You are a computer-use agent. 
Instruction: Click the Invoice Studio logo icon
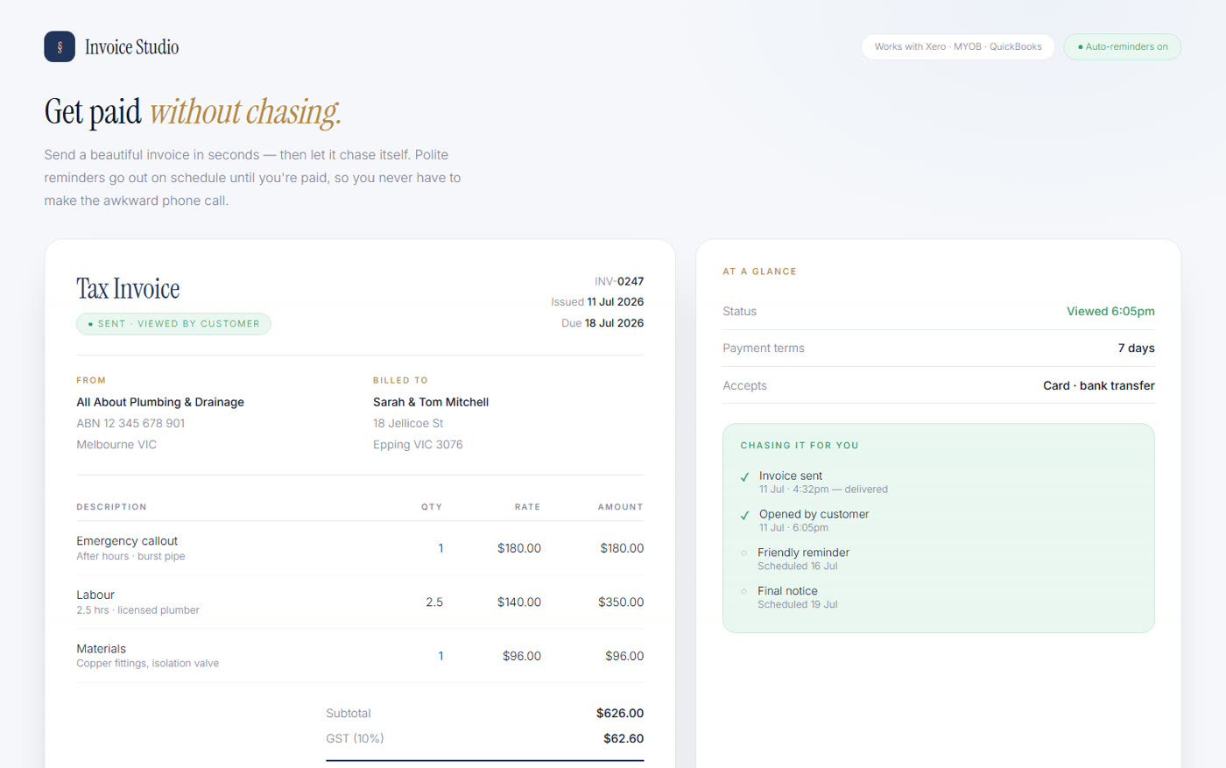[x=60, y=46]
